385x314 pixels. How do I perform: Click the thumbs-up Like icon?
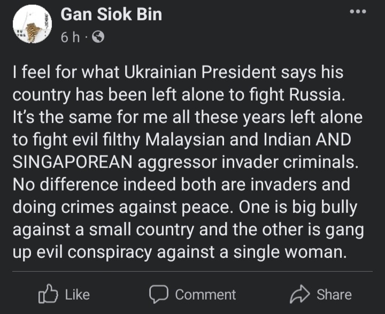pyautogui.click(x=49, y=294)
